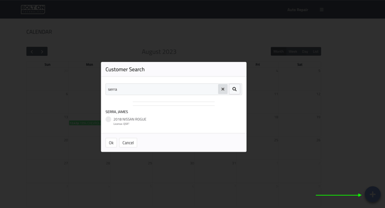Viewport: 385px width, 208px height.
Task: Select the SERRA, JAMES customer name
Action: click(116, 112)
